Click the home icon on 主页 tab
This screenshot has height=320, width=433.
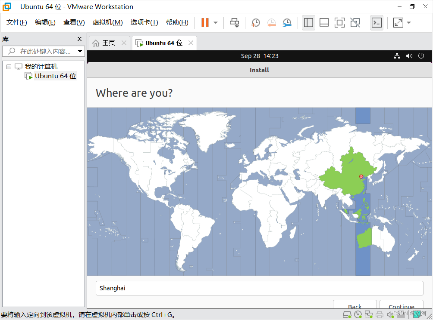pyautogui.click(x=96, y=43)
